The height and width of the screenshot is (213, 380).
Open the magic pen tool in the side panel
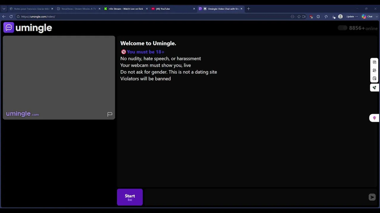374,70
